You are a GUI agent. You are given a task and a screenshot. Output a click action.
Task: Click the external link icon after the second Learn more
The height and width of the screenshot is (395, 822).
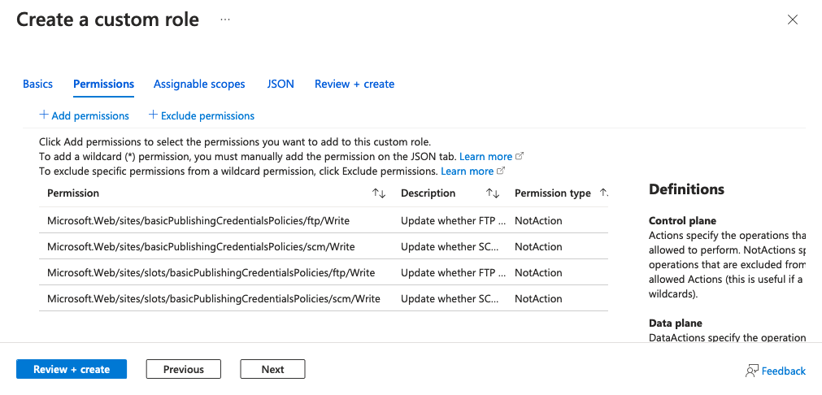501,171
